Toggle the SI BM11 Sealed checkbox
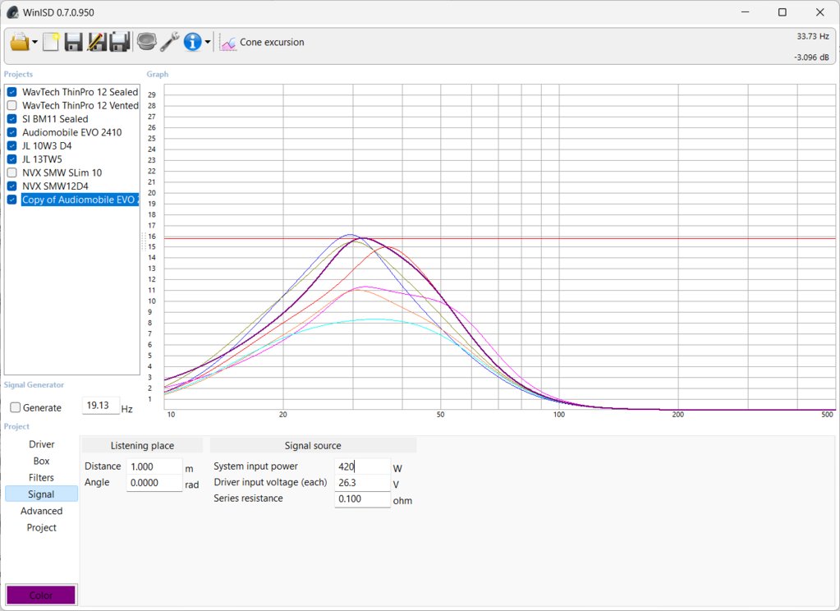The height and width of the screenshot is (611, 840). click(11, 119)
